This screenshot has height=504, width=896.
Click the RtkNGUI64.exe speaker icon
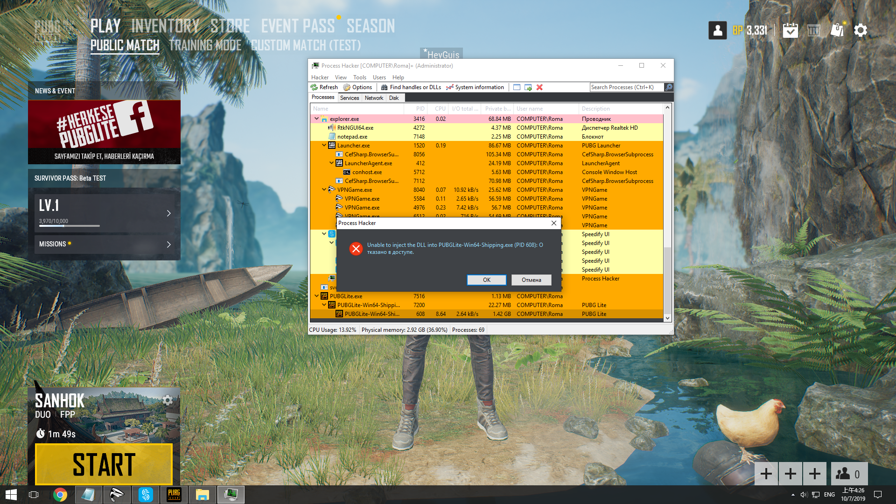pyautogui.click(x=332, y=128)
